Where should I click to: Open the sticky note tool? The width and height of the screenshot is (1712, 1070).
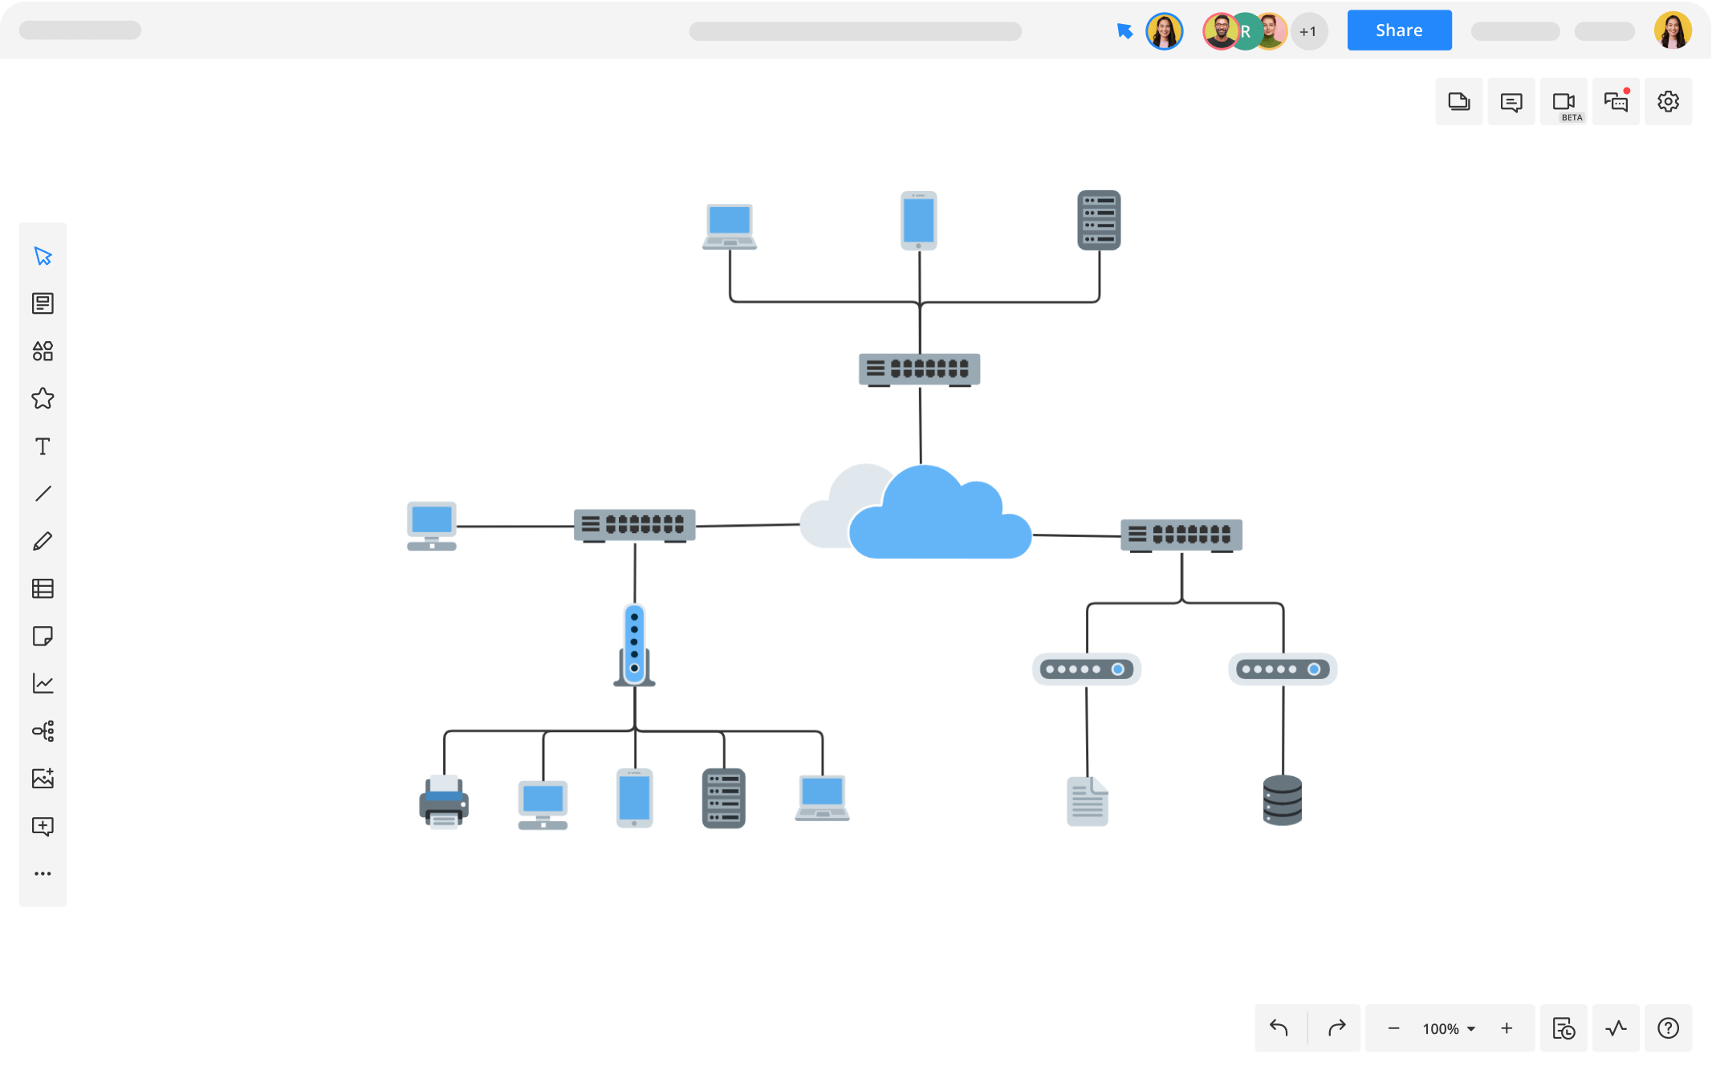coord(43,637)
